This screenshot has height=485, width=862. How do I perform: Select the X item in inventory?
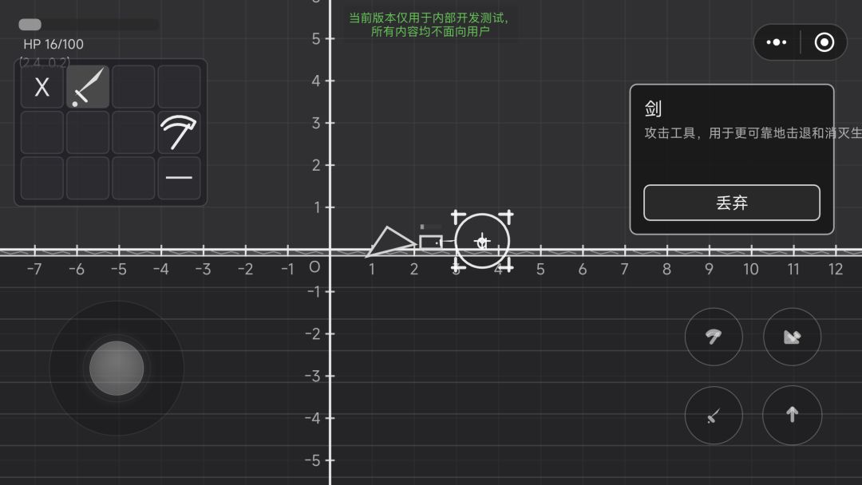click(x=42, y=87)
